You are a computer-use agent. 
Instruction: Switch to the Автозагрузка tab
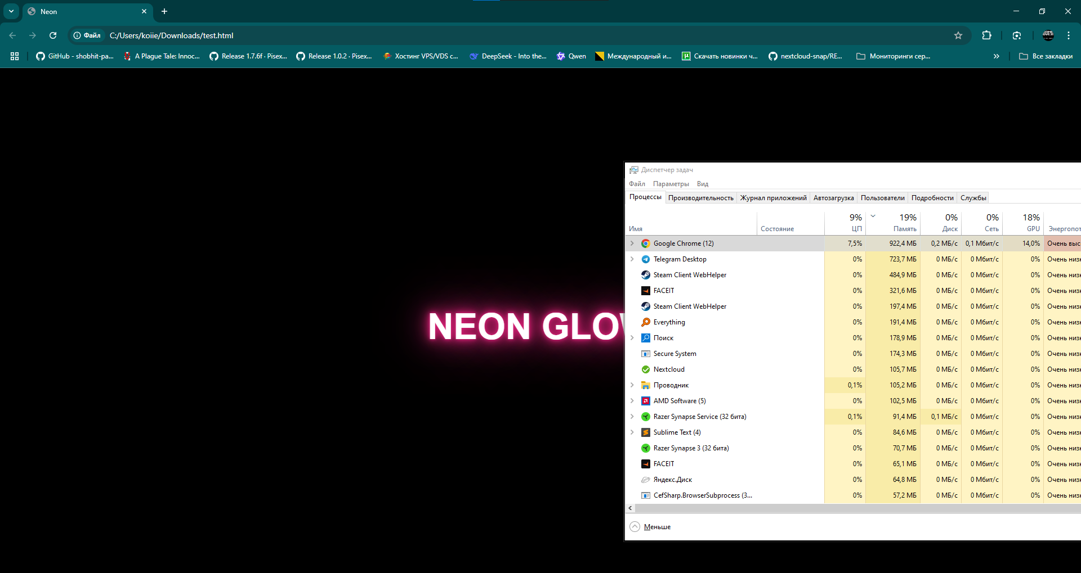point(833,198)
